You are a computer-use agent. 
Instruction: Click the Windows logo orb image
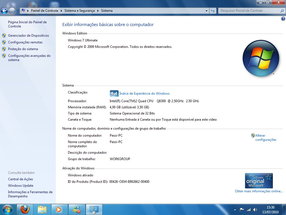(x=261, y=58)
